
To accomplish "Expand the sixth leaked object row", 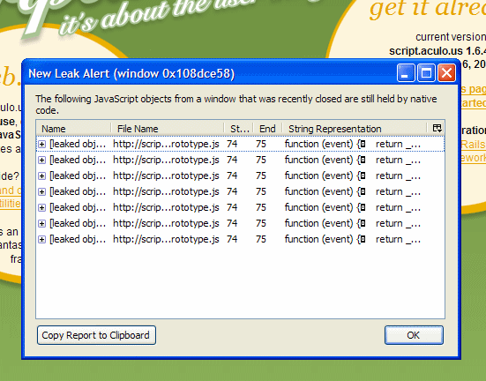I will [x=41, y=223].
